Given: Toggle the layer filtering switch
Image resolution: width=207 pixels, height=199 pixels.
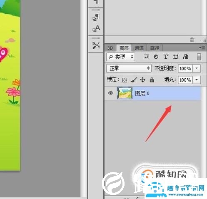Looking at the screenshot, I should point(199,57).
